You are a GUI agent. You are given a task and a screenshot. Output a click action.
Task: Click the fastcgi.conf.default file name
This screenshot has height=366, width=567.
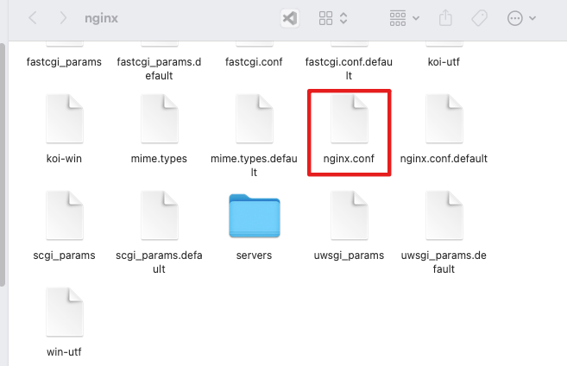[349, 69]
